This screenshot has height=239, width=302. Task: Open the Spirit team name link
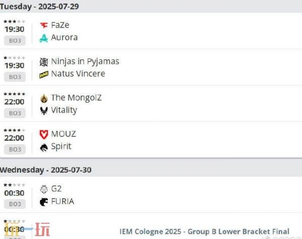tap(61, 146)
